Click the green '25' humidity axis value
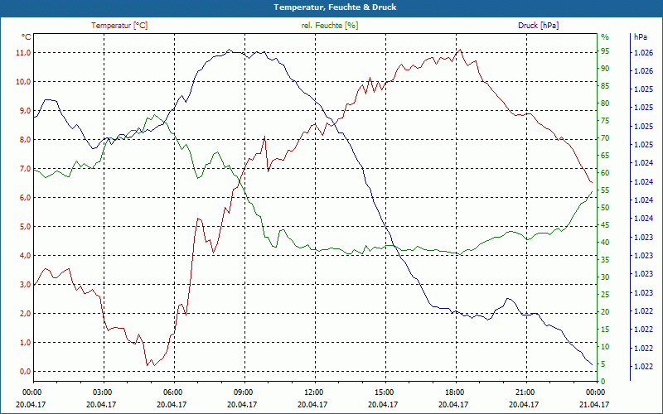The height and width of the screenshot is (414, 663). pos(605,295)
